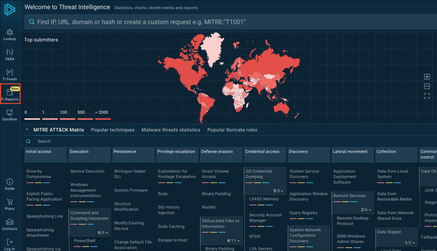The image size is (437, 251).
Task: Zoom out on the world map
Action: (x=427, y=86)
